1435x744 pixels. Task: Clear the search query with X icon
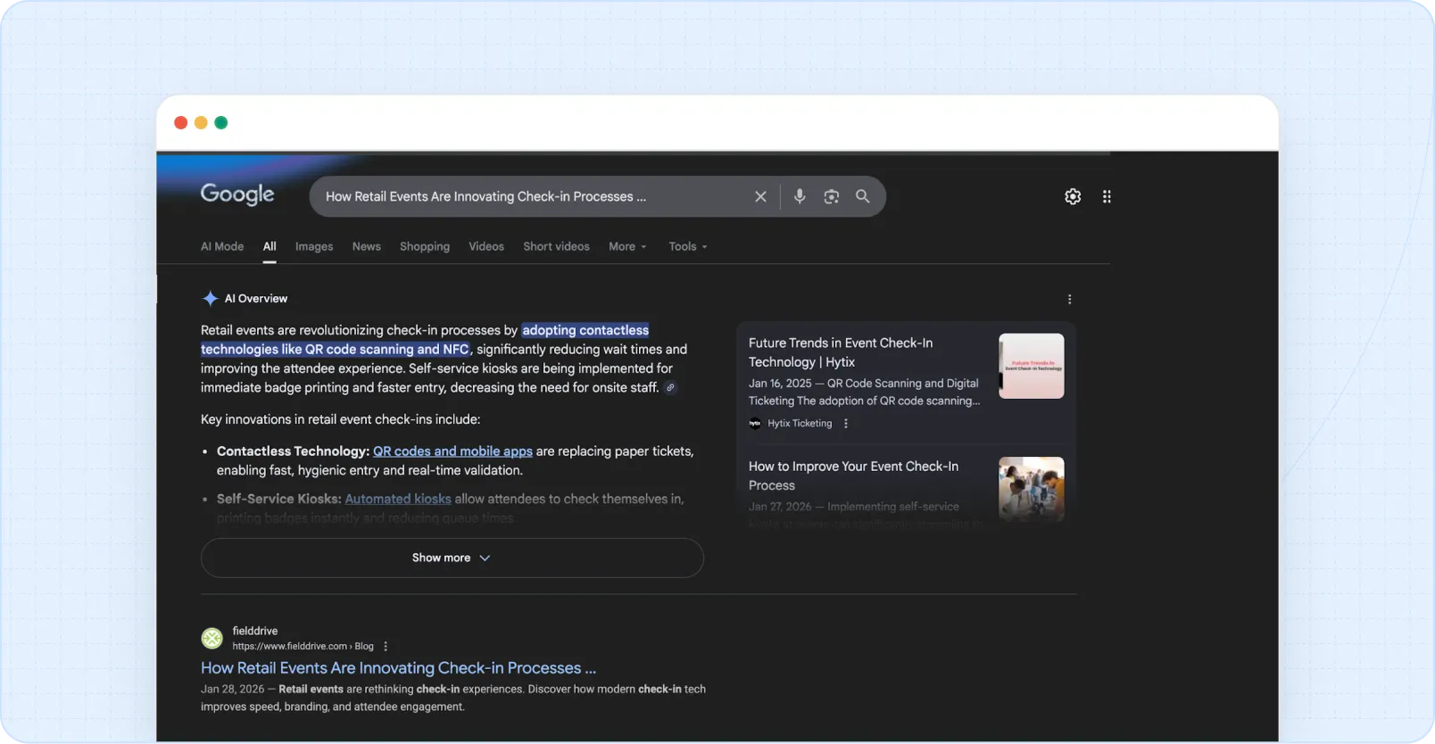click(x=760, y=196)
